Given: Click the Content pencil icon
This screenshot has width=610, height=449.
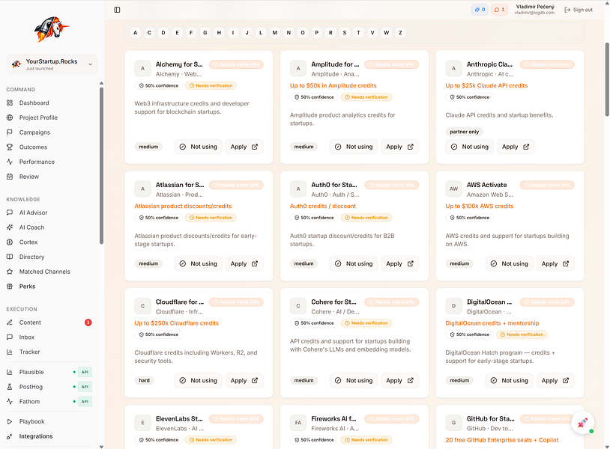Looking at the screenshot, I should (10, 323).
